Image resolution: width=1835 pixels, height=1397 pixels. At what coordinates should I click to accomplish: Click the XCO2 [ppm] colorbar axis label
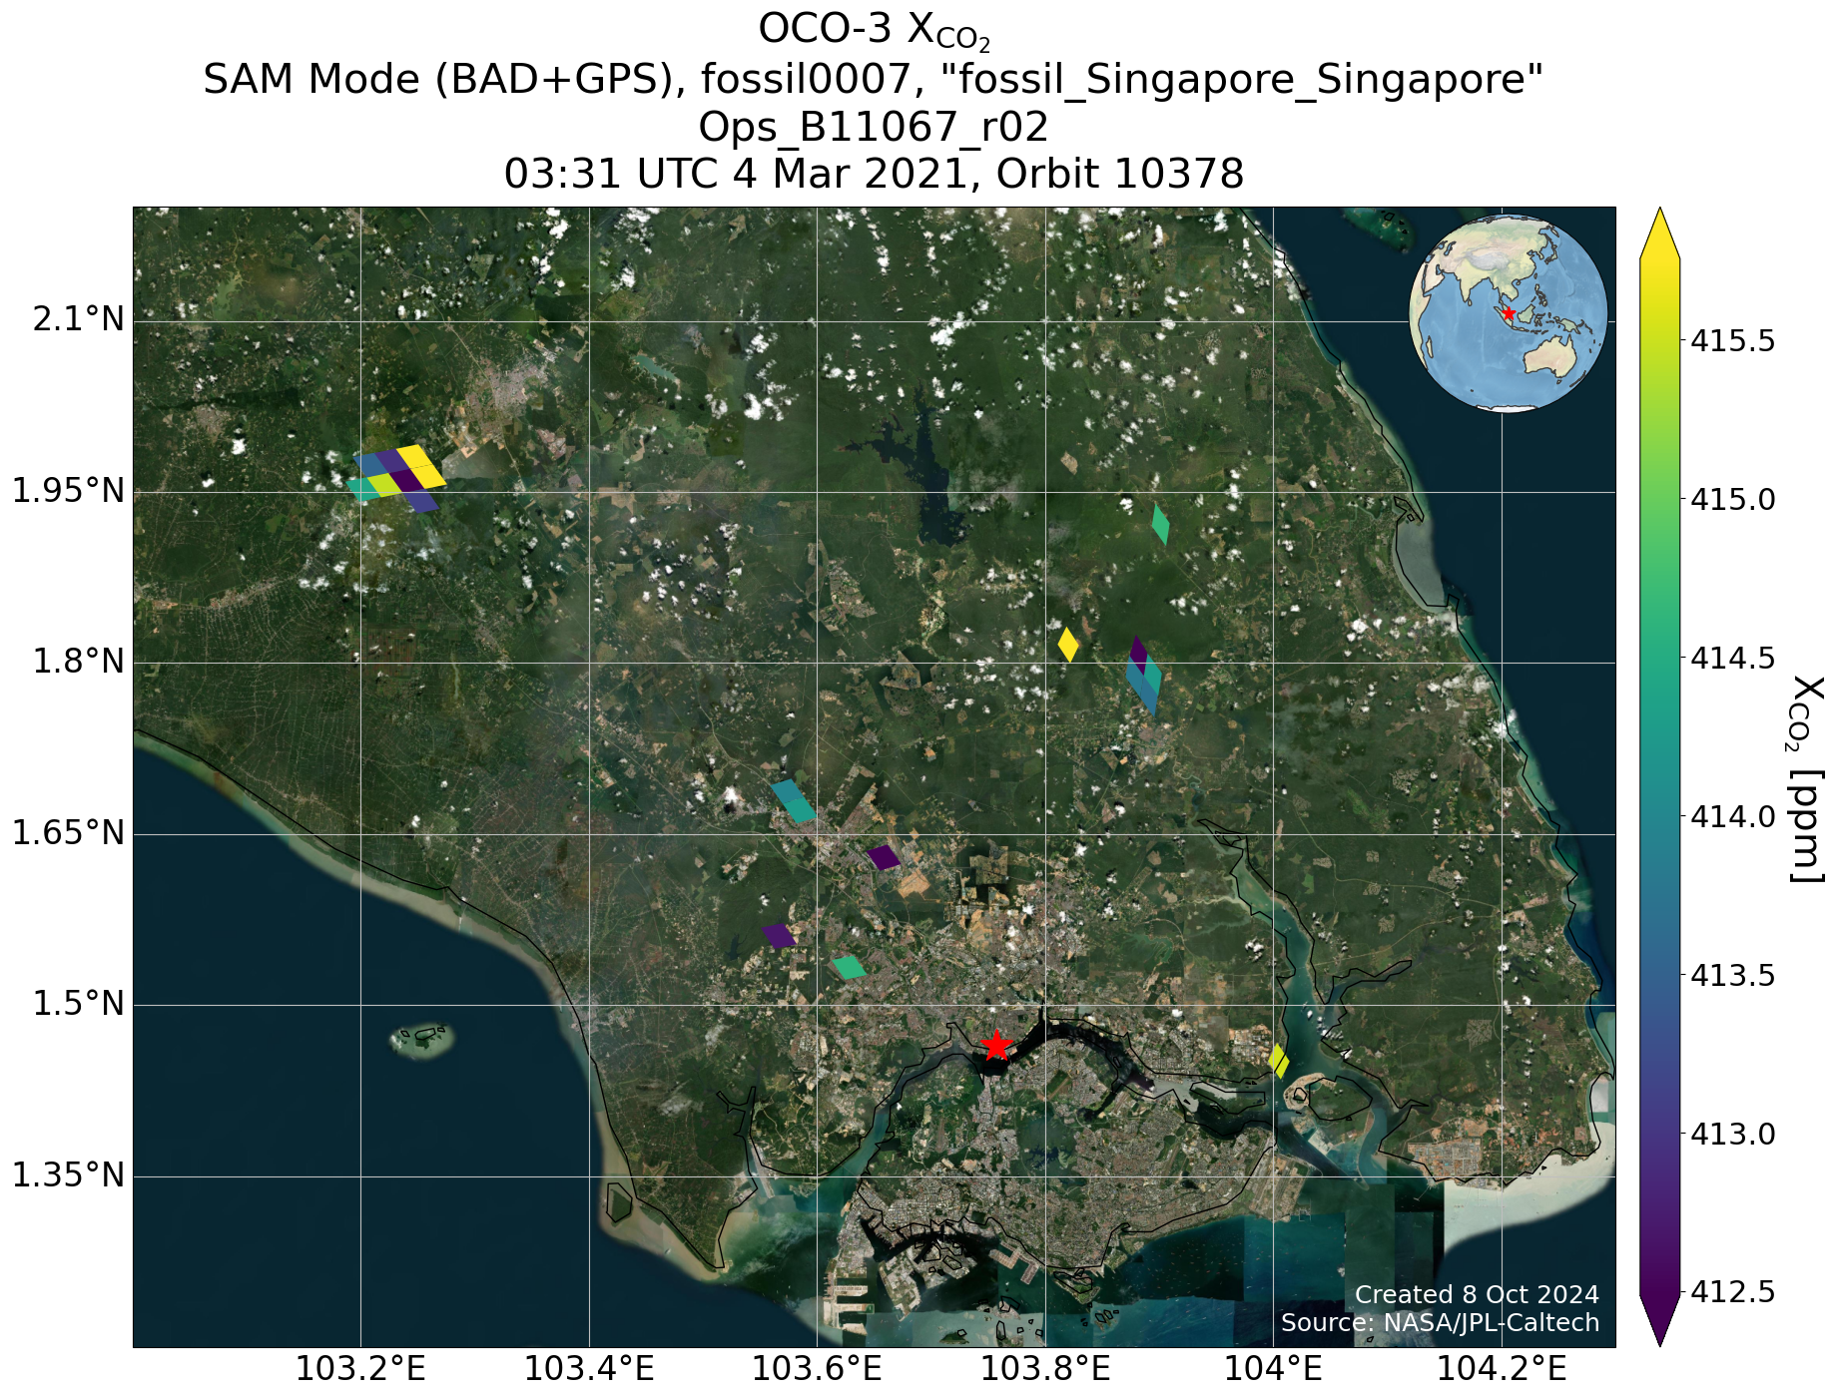[x=1807, y=778]
